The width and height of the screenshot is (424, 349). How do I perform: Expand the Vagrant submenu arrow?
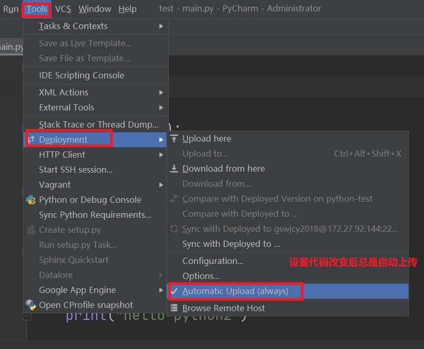161,185
